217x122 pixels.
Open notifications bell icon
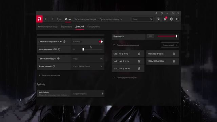[165, 19]
